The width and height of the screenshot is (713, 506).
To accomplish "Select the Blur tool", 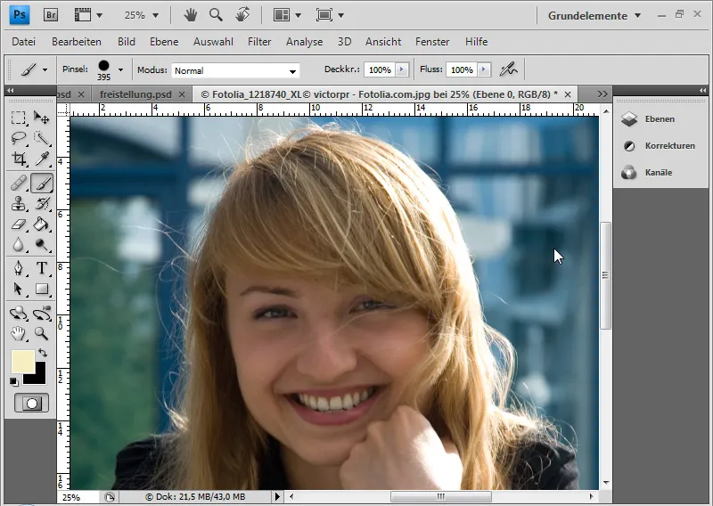I will 18,245.
